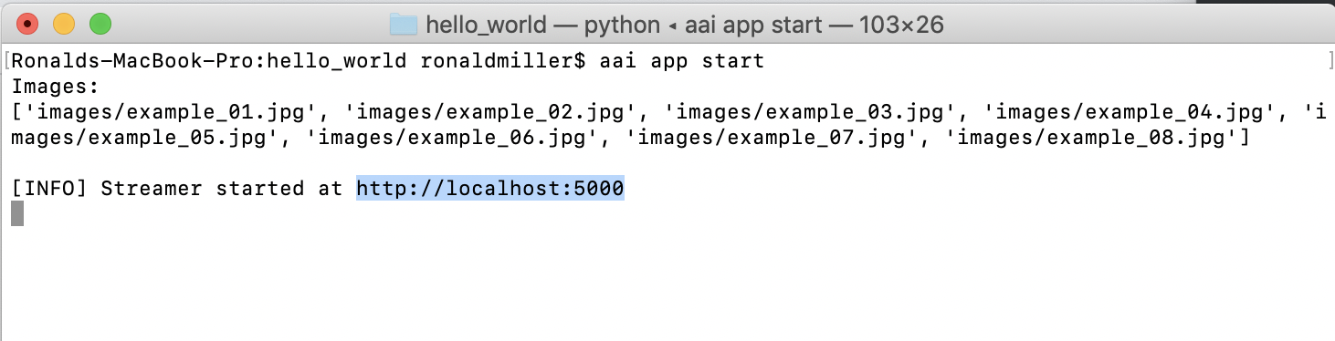Click the 'Ronalds-MacBook-Pro:hello_world' prompt text

pyautogui.click(x=209, y=62)
